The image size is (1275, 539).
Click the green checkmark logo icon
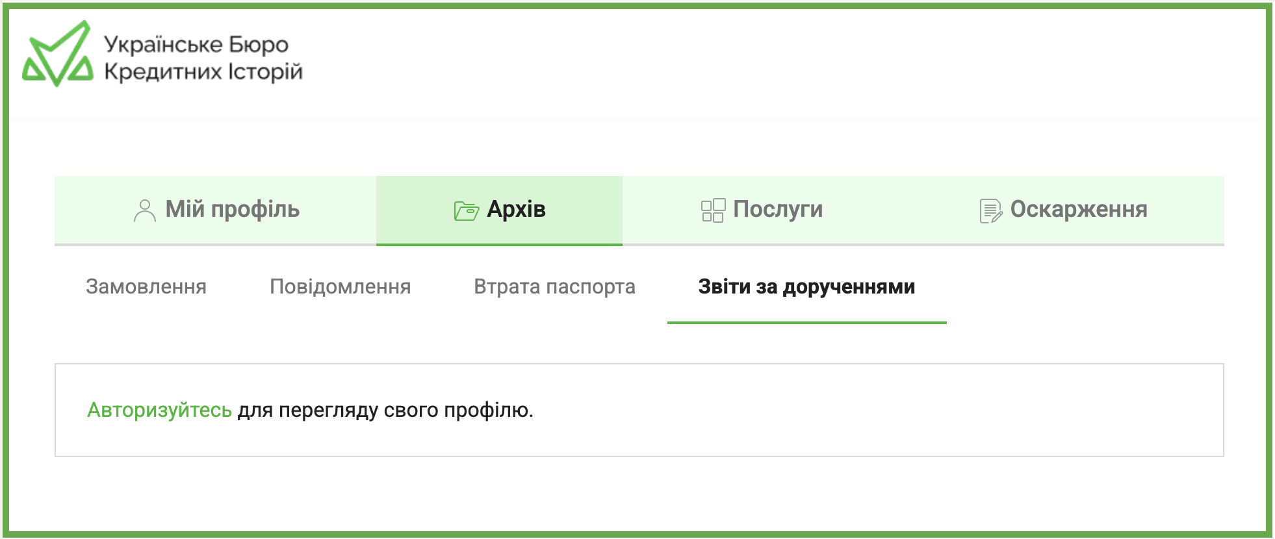(57, 55)
